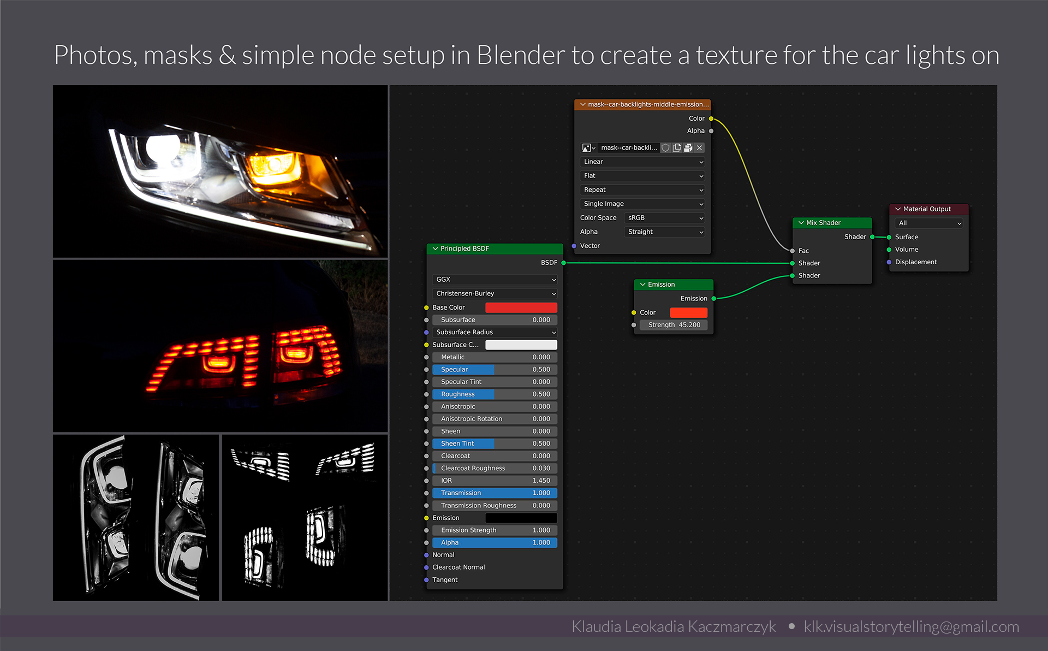The width and height of the screenshot is (1048, 651).
Task: Click the new image duplicate icon
Action: click(677, 148)
